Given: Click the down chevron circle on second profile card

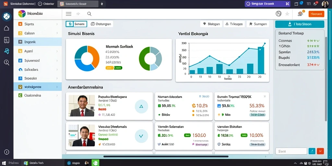Looking at the screenshot, I should [141, 136].
